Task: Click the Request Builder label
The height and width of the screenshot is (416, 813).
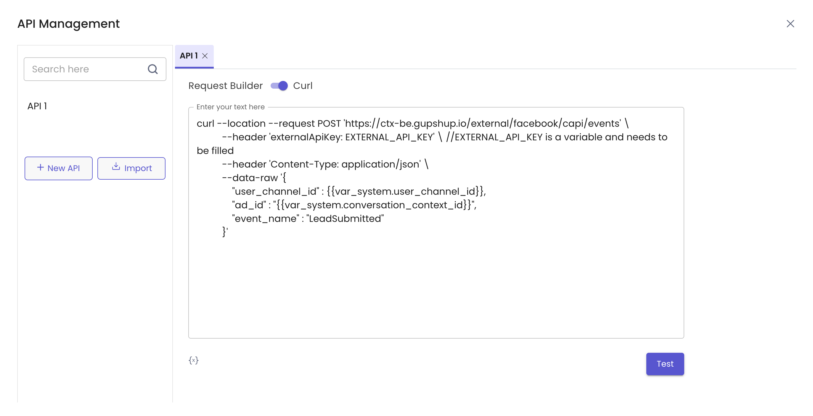Action: 225,86
